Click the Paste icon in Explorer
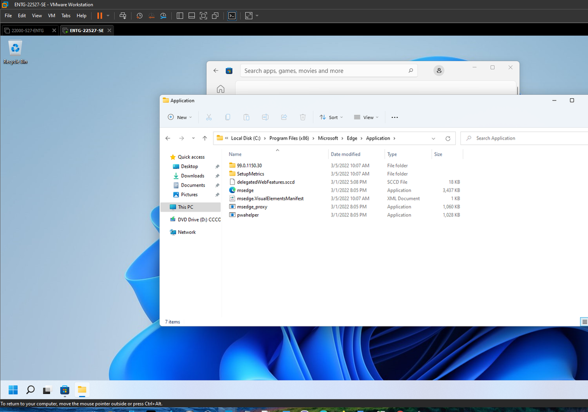This screenshot has width=588, height=412. [x=246, y=117]
